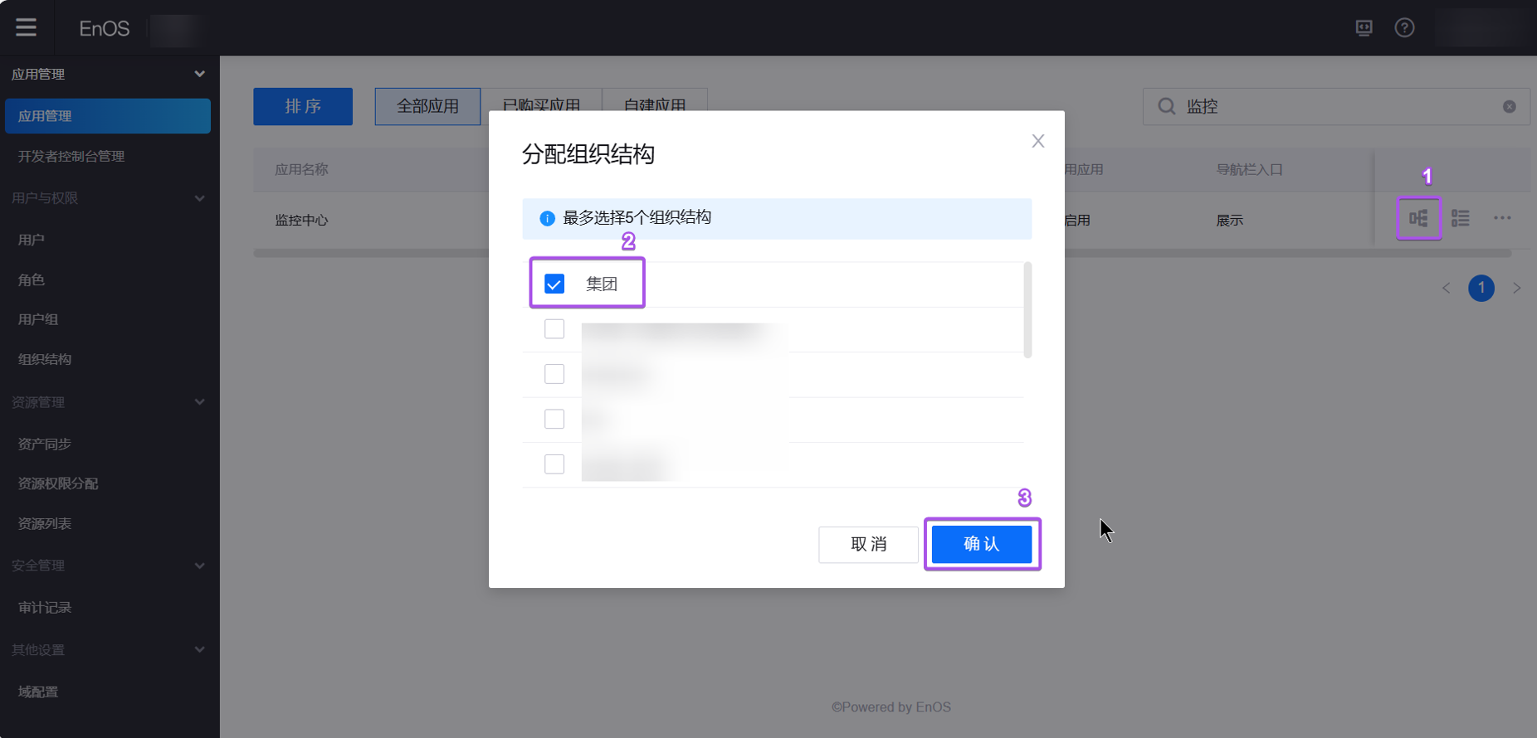
Task: Click the 确认 button
Action: (x=982, y=544)
